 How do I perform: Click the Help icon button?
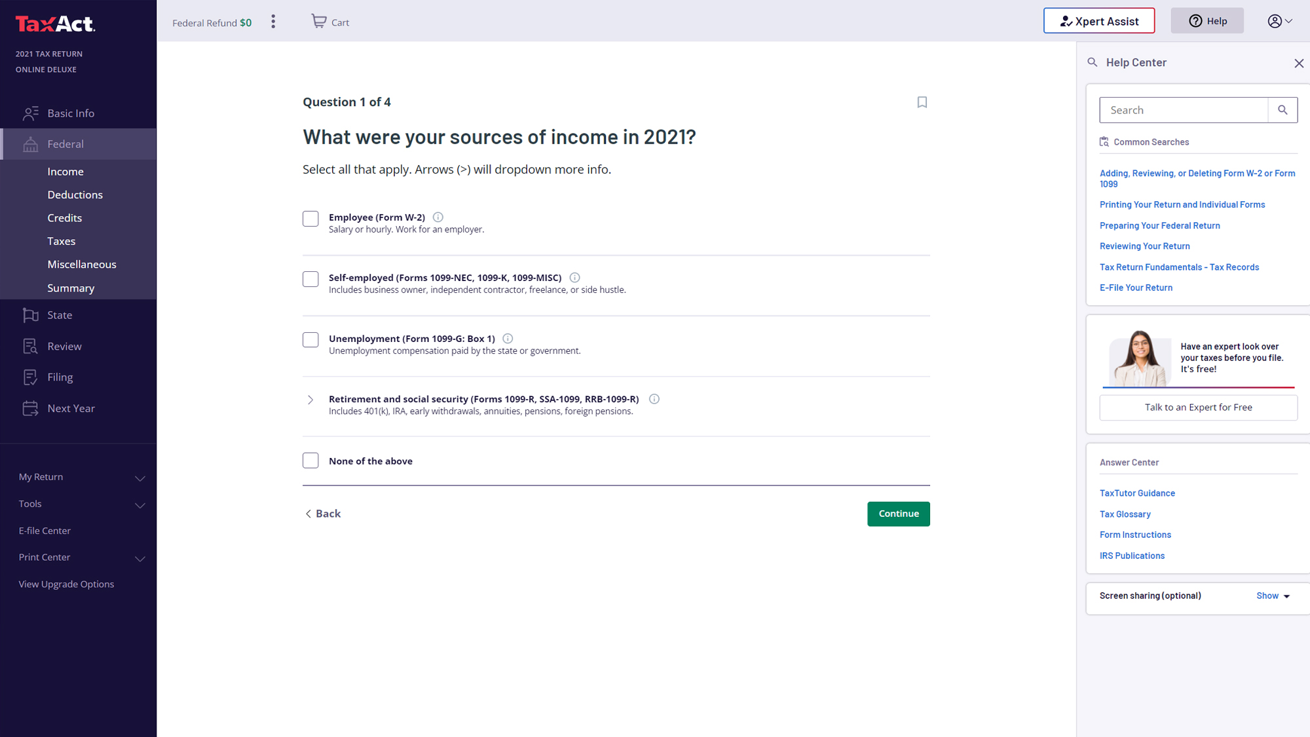tap(1207, 21)
